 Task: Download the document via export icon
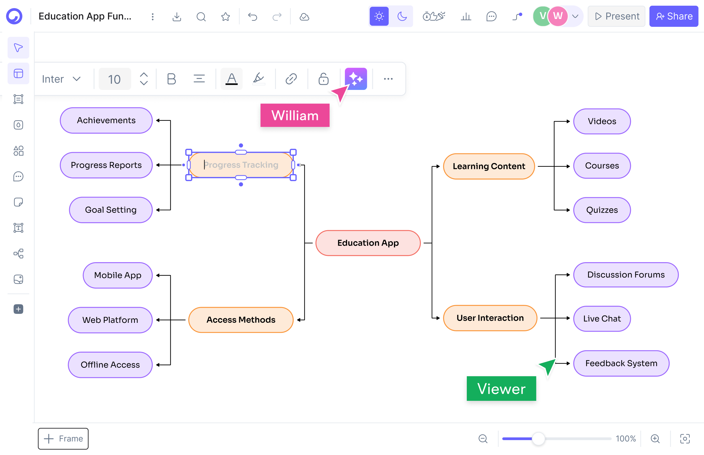point(177,17)
